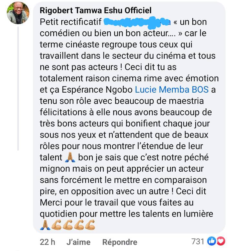Click the last flexed biceps emoji
This screenshot has height=251, width=232.
tap(89, 225)
